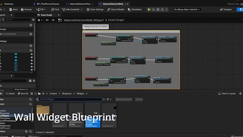Select the Event Graph tab
243x137 pixels.
click(46, 15)
